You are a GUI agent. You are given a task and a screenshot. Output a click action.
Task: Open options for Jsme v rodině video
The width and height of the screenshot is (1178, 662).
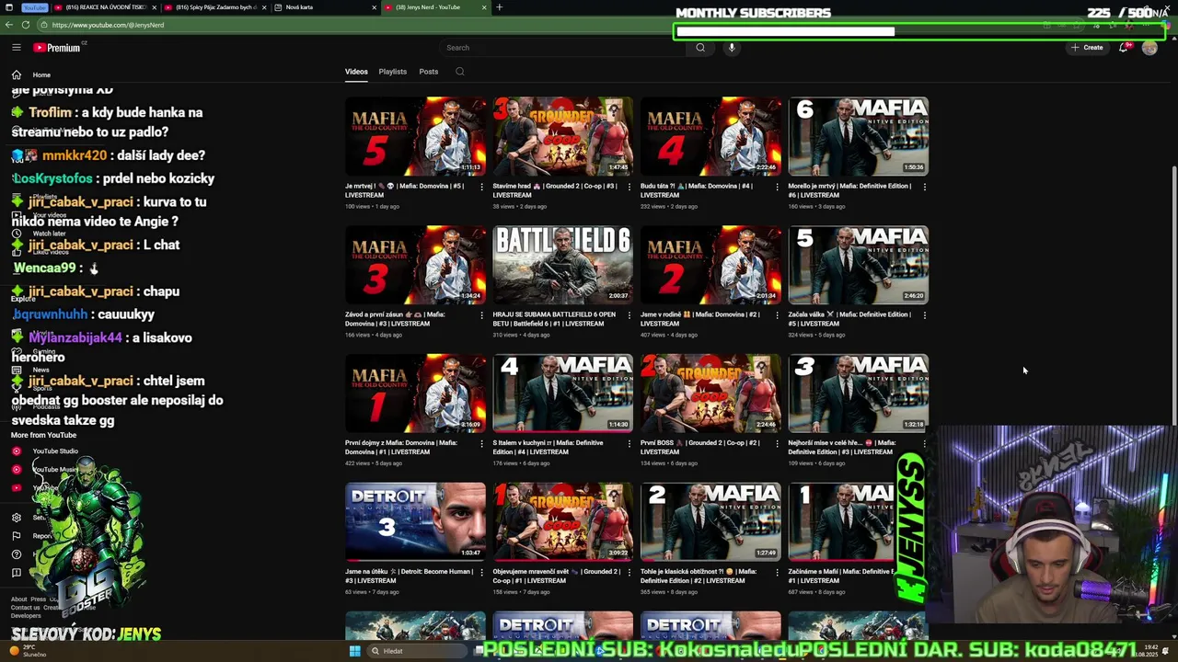(777, 315)
